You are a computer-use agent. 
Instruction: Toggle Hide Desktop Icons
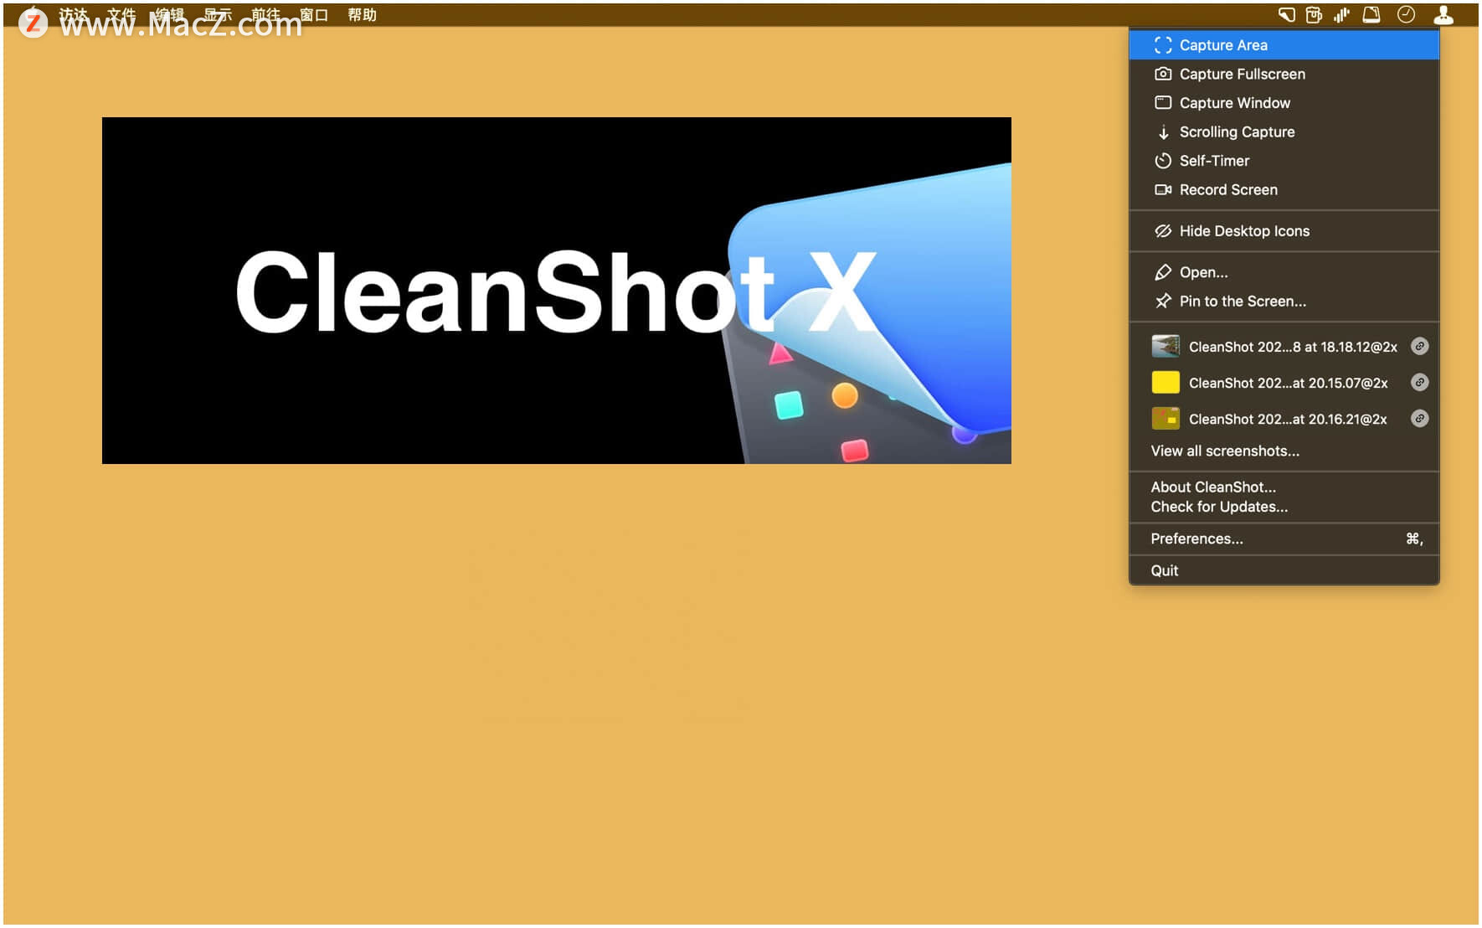[1284, 231]
